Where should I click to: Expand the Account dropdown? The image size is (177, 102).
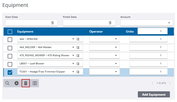pyautogui.click(x=169, y=23)
